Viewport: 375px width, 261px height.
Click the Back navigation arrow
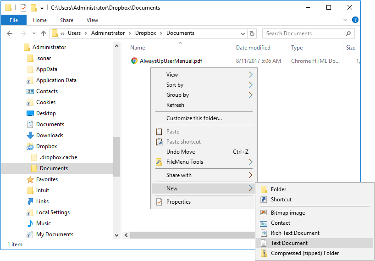[x=10, y=33]
